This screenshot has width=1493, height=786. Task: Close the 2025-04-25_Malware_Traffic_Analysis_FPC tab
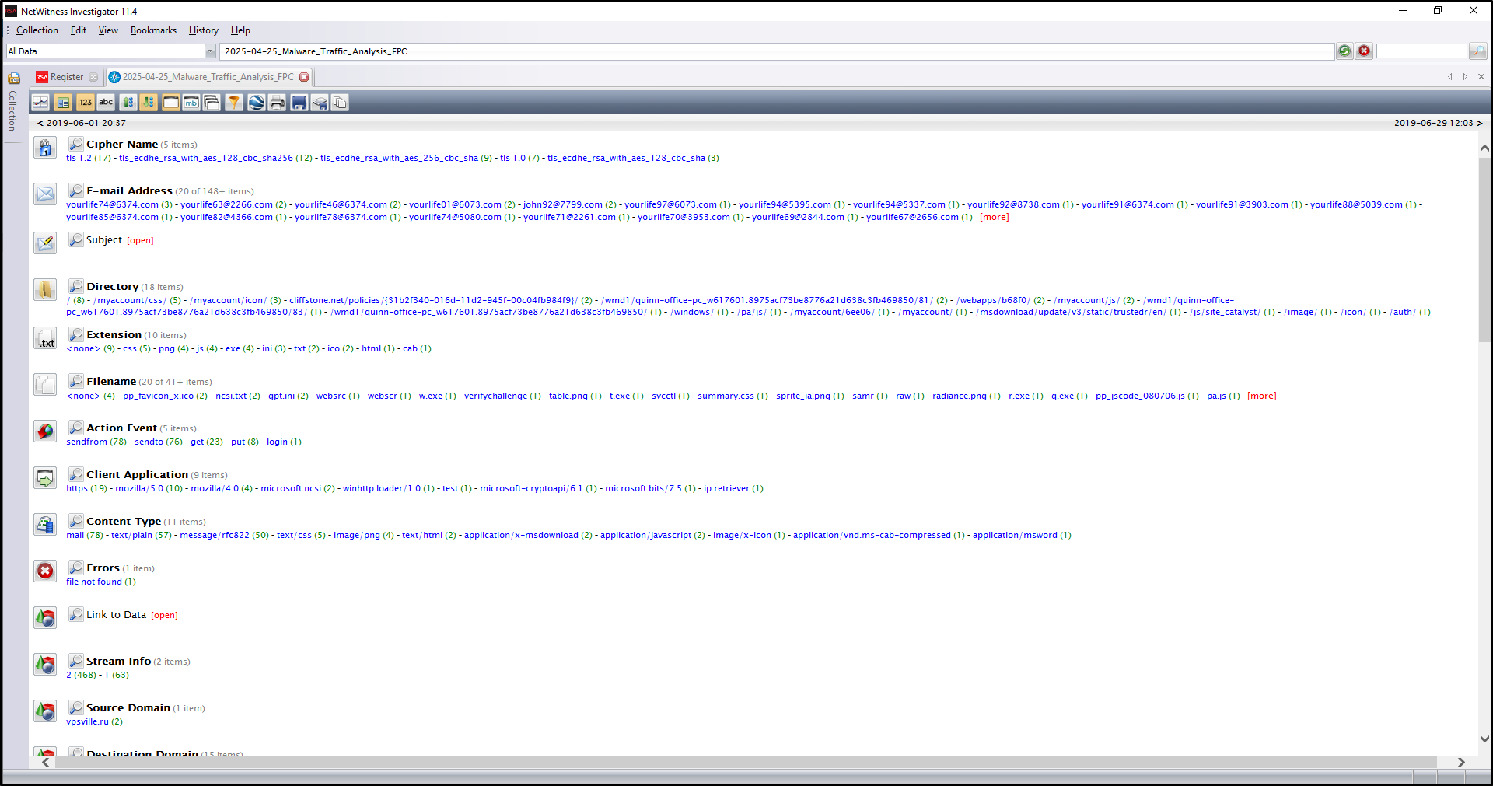click(304, 77)
